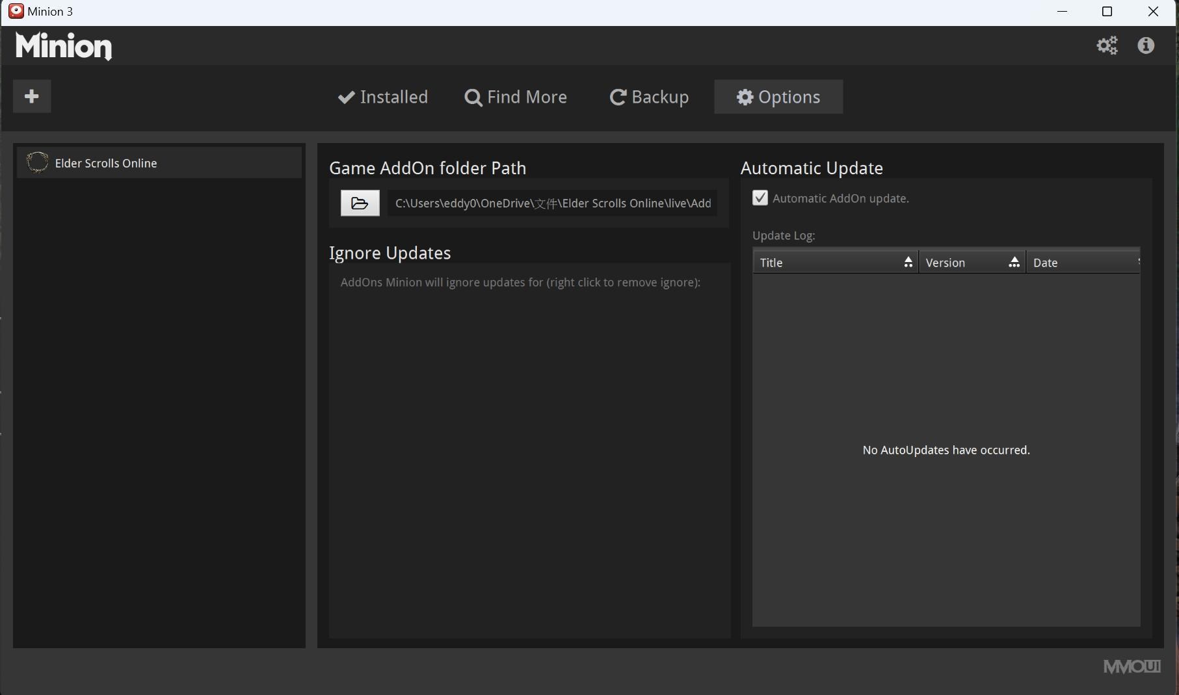Click the Minion logo
The width and height of the screenshot is (1179, 695).
point(64,46)
